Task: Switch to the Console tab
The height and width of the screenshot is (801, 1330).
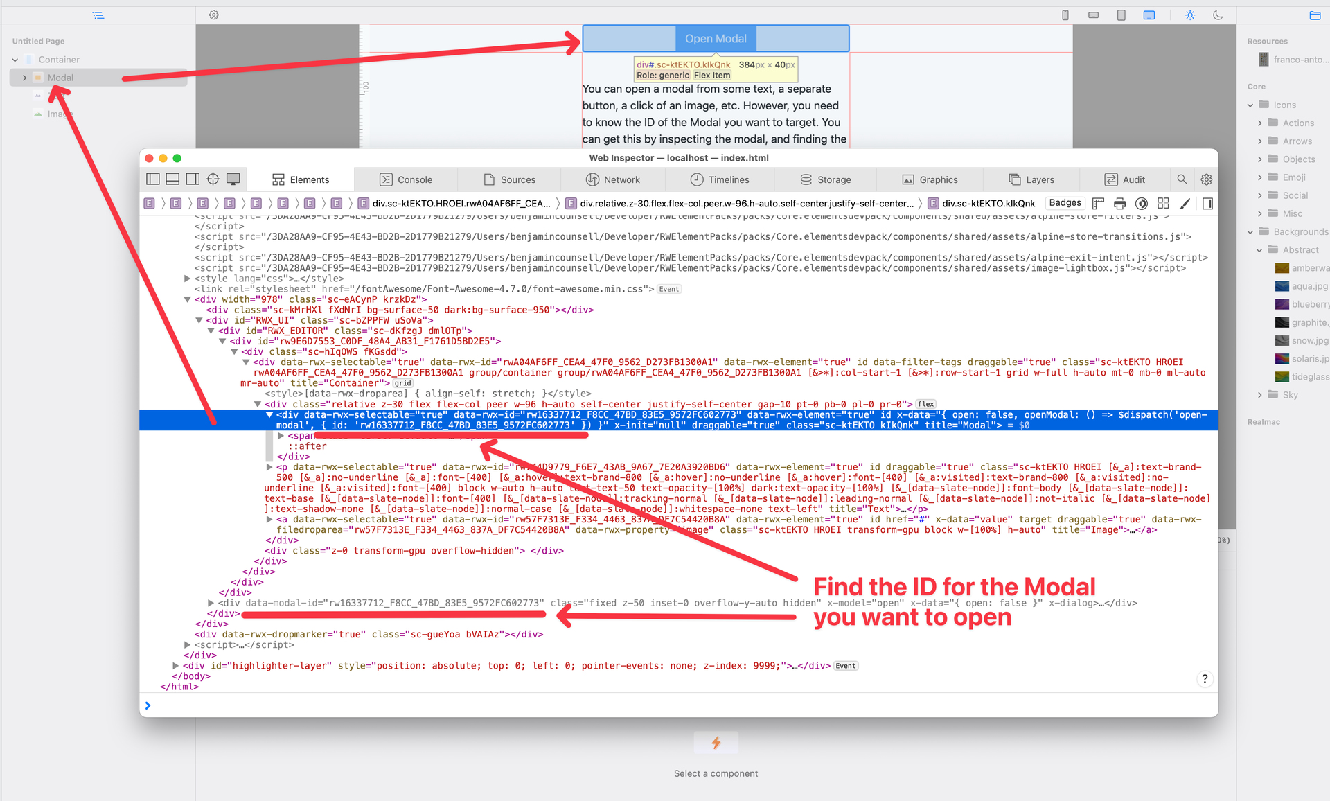Action: coord(406,179)
